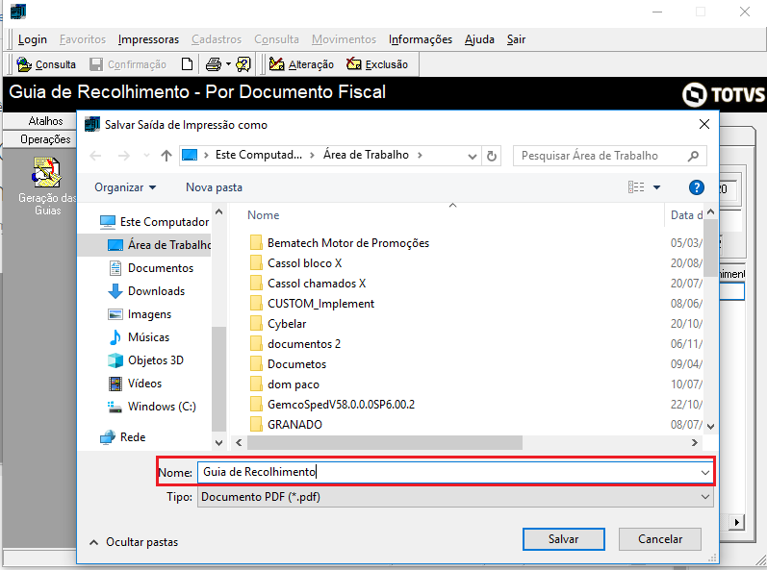Open the printer dropdown arrow in the toolbar

(228, 64)
